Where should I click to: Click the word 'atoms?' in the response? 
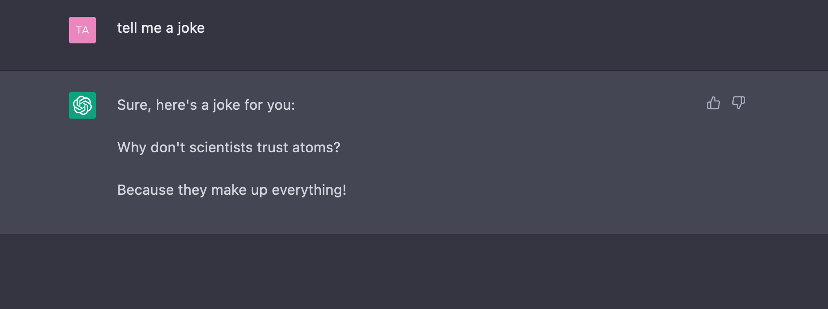point(316,147)
